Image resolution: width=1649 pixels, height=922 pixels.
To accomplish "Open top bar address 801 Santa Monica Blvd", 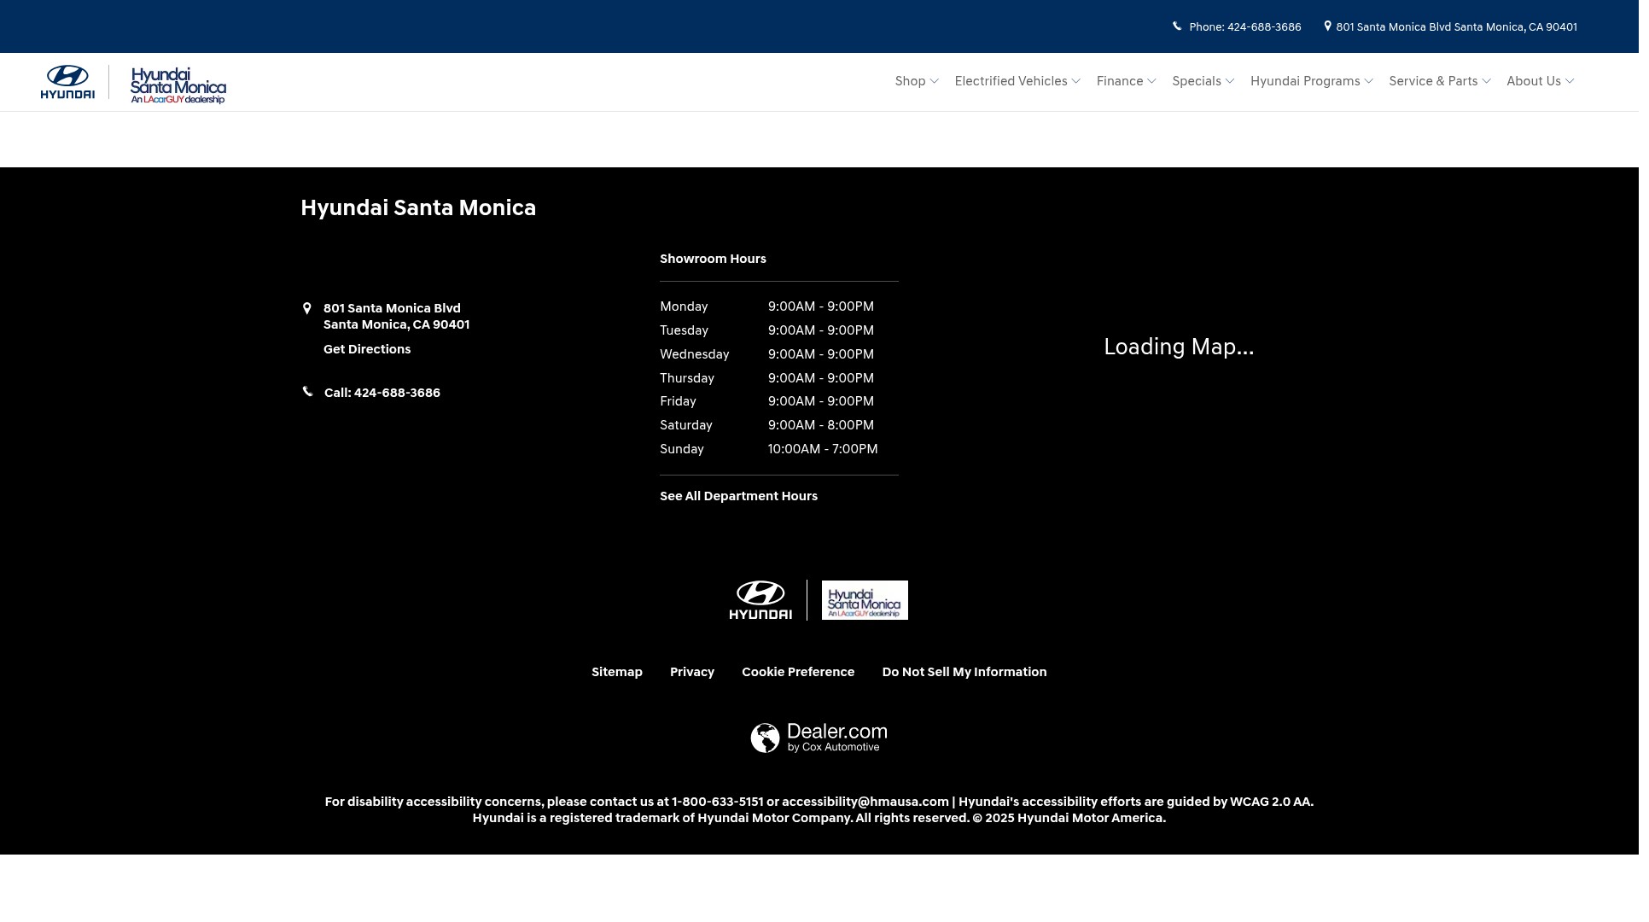I will pos(1456,27).
